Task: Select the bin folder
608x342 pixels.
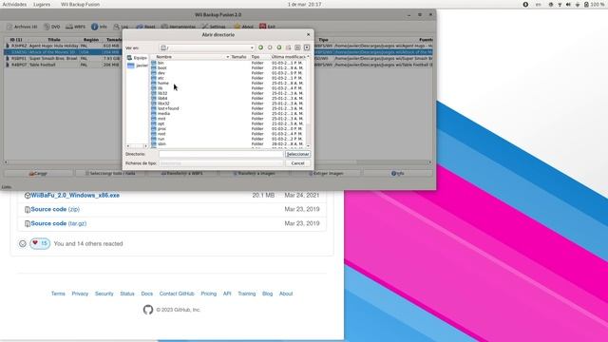Action: 161,63
